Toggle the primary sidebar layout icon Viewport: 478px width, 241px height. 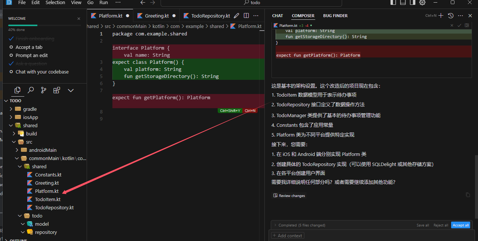click(393, 3)
